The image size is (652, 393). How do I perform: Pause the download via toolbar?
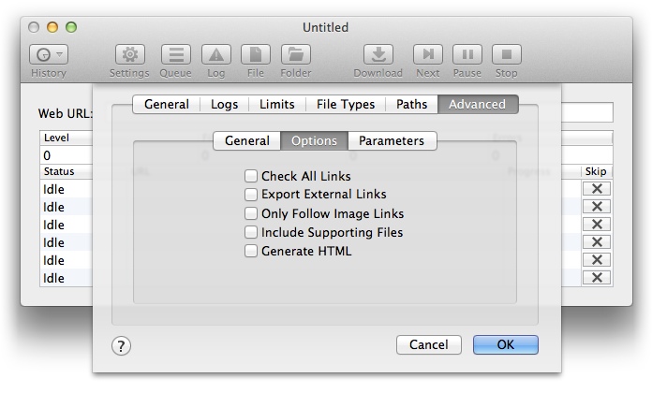467,55
